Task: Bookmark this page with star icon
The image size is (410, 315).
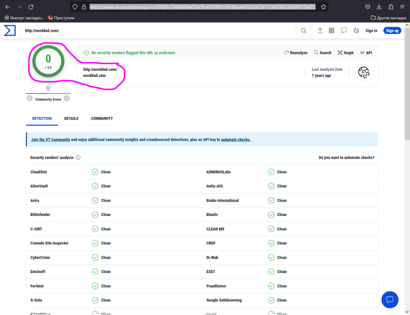Action: click(x=323, y=7)
